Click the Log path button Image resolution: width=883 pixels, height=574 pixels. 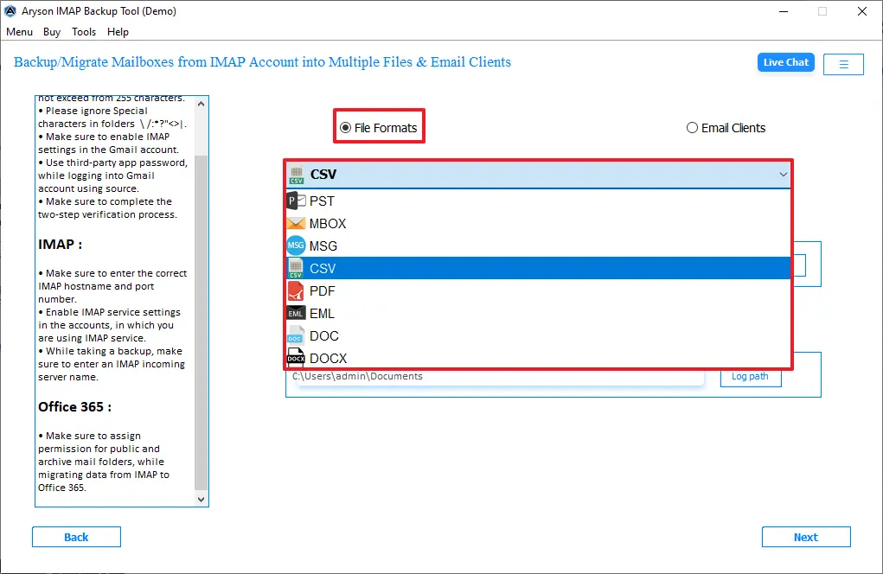click(x=750, y=377)
